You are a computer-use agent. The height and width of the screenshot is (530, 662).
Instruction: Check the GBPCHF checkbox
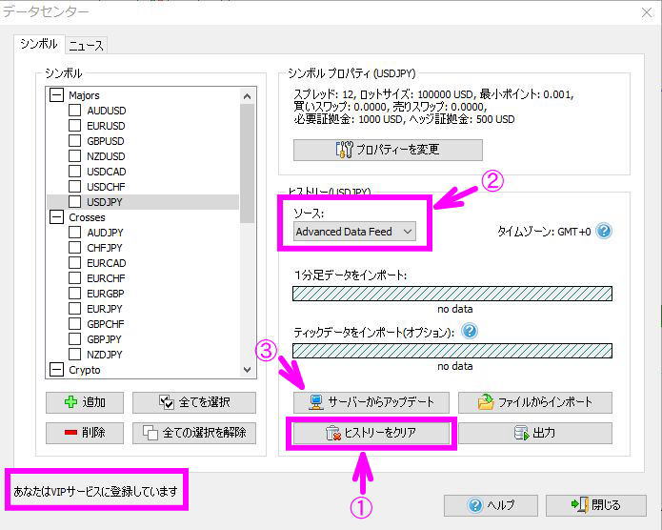74,324
